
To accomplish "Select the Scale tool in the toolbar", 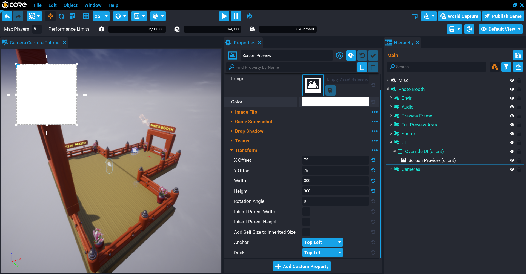I will pos(72,16).
